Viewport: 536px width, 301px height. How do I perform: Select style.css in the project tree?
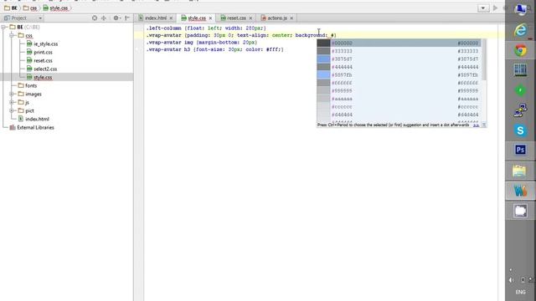39,78
